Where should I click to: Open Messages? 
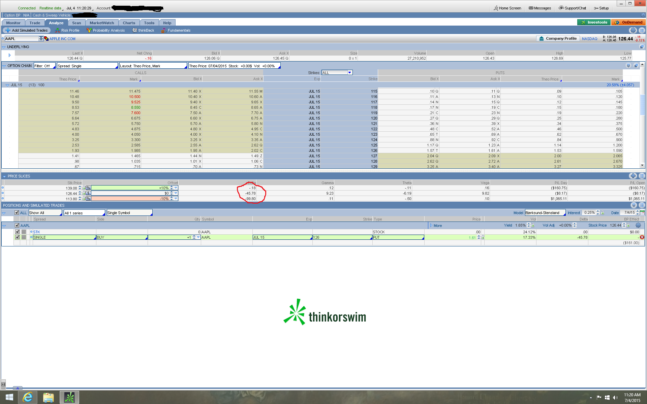click(x=540, y=8)
